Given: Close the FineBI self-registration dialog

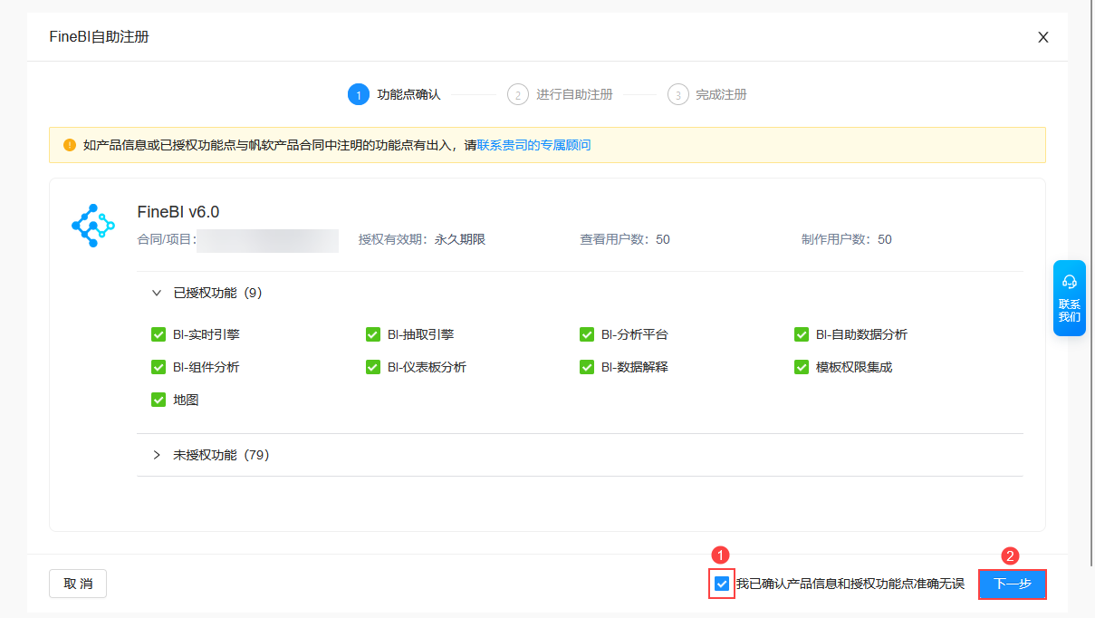Looking at the screenshot, I should coord(1043,37).
